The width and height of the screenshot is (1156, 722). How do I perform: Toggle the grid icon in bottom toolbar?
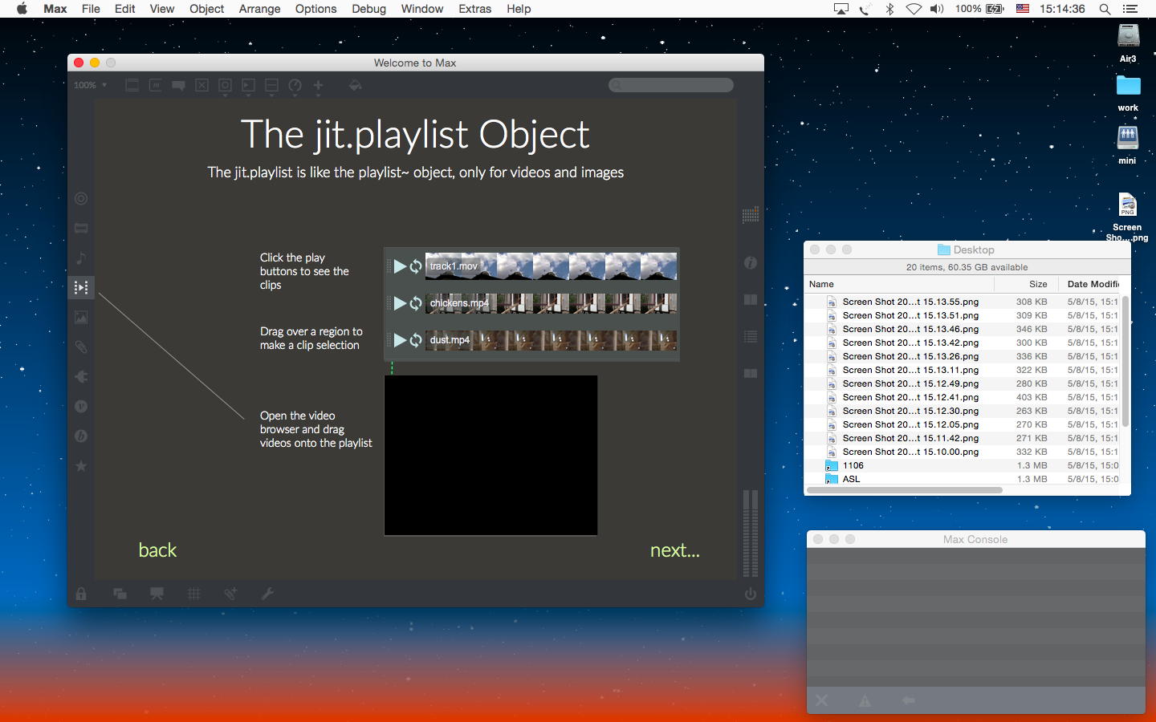click(x=193, y=594)
